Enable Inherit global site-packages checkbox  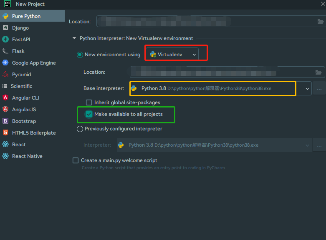click(89, 102)
